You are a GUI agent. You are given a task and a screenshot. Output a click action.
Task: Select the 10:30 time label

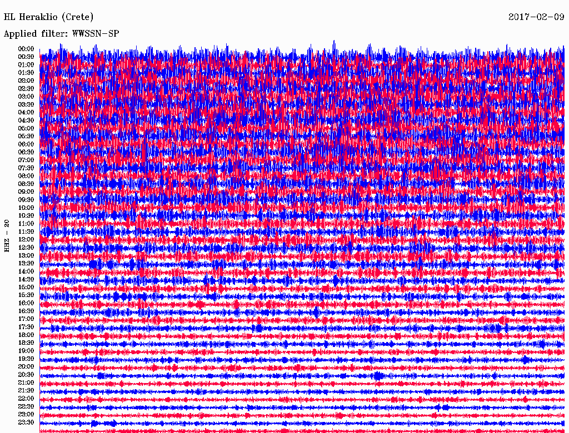pyautogui.click(x=26, y=215)
